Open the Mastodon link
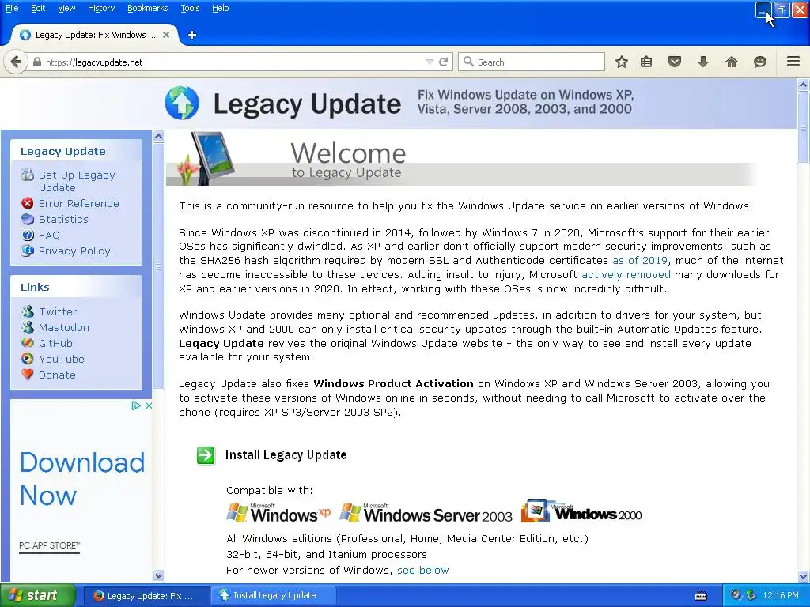The image size is (810, 607). tap(64, 327)
